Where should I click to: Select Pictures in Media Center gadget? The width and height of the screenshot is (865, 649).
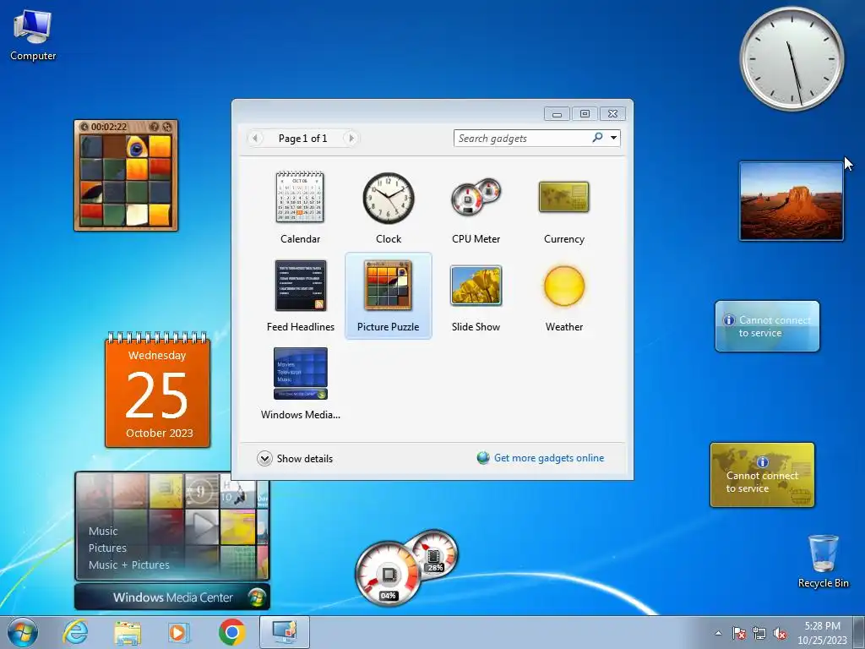[x=107, y=548]
